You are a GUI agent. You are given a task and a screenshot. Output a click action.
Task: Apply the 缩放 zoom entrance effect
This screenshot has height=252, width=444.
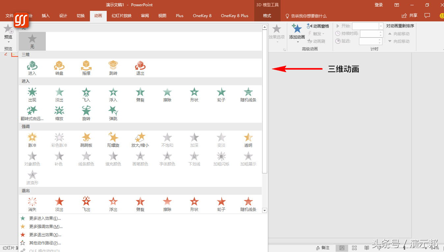59,113
